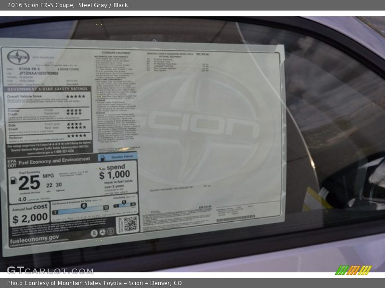
Task: Click the Scion oval logo on the sticker's top-left corner
Action: pyautogui.click(x=18, y=57)
